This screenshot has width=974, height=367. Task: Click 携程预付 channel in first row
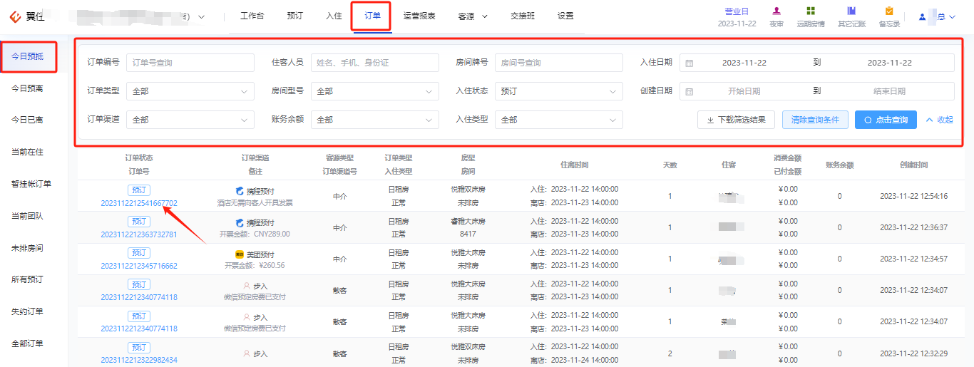click(255, 191)
